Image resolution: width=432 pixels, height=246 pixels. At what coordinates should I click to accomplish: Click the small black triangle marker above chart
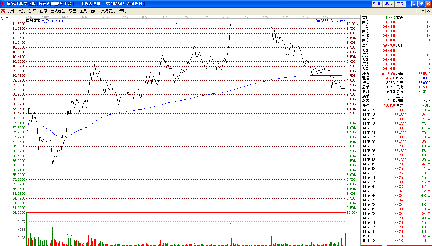tap(176, 23)
